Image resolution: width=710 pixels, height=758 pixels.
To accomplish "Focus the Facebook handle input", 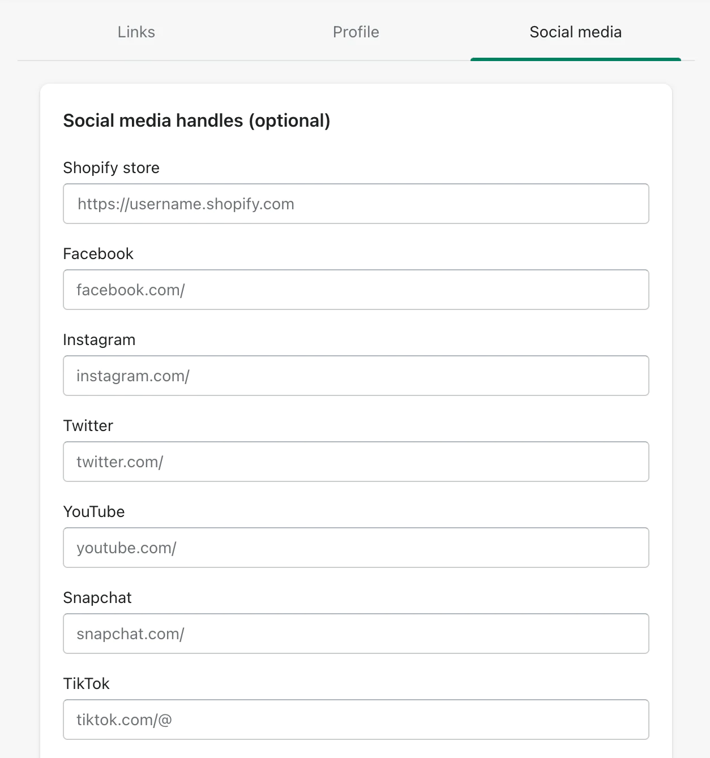I will point(356,290).
